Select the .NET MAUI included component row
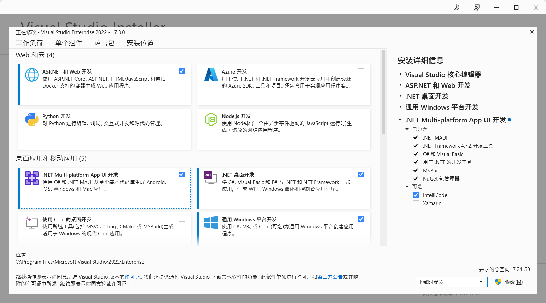The image size is (546, 303). pos(435,137)
